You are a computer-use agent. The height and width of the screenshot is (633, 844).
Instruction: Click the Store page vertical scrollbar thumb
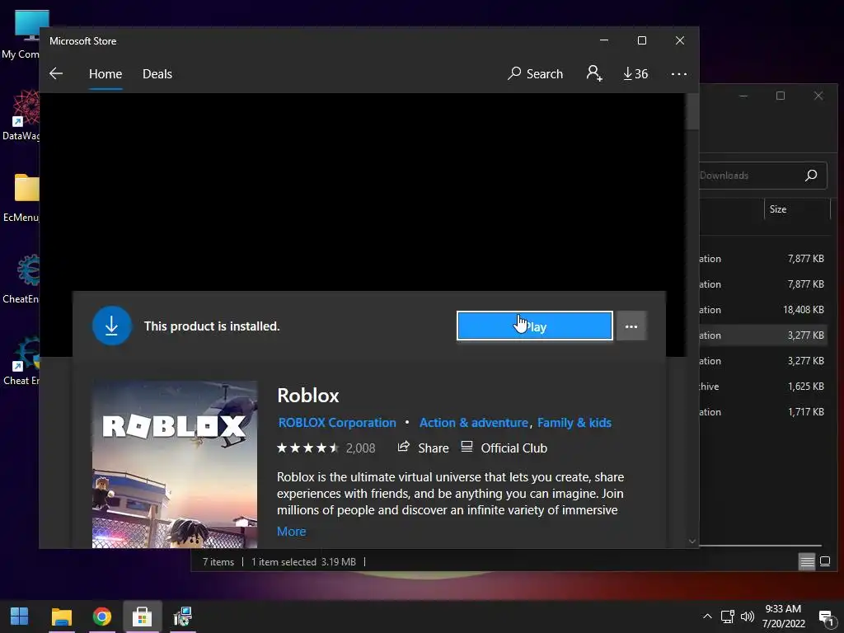point(692,112)
